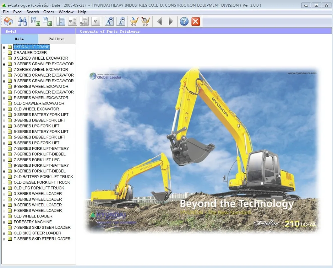Click the export image to Excel icon
The width and height of the screenshot is (333, 268).
tap(36, 21)
